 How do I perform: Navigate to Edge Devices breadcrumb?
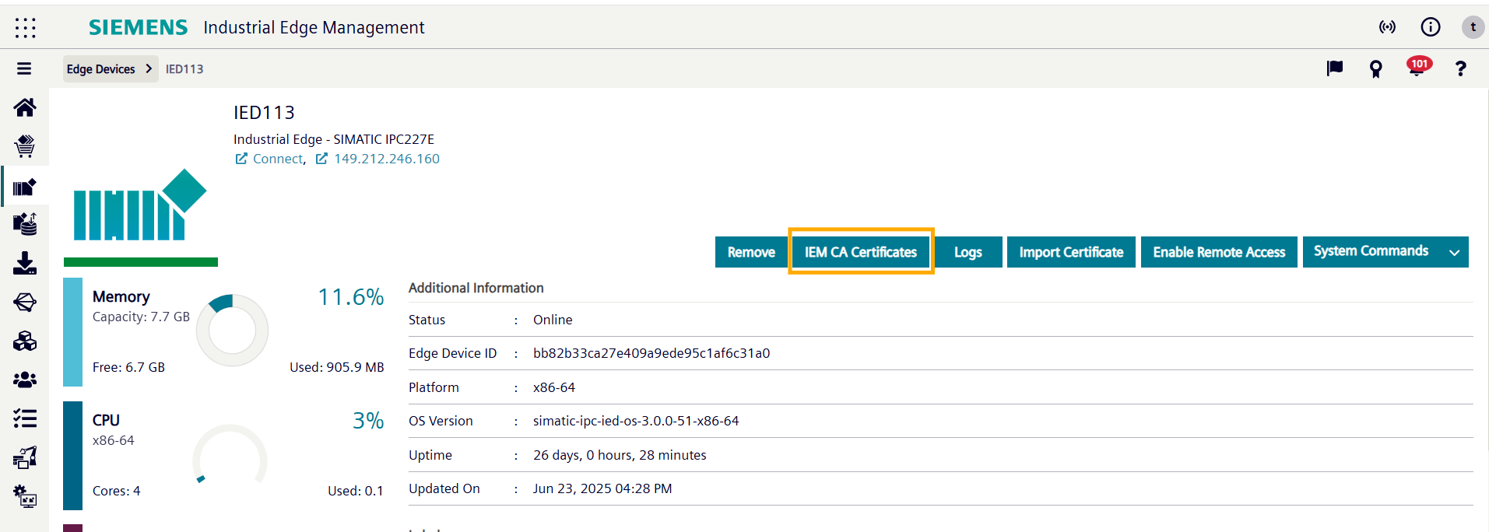coord(101,69)
